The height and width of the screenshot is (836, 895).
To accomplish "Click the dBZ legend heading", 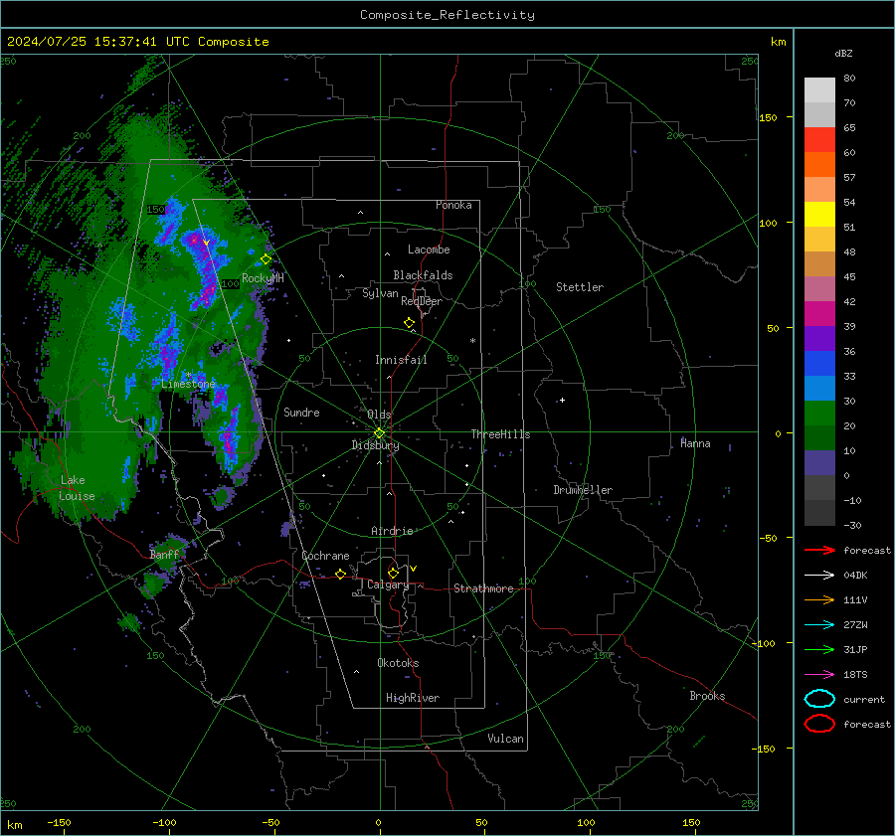I will tap(843, 53).
